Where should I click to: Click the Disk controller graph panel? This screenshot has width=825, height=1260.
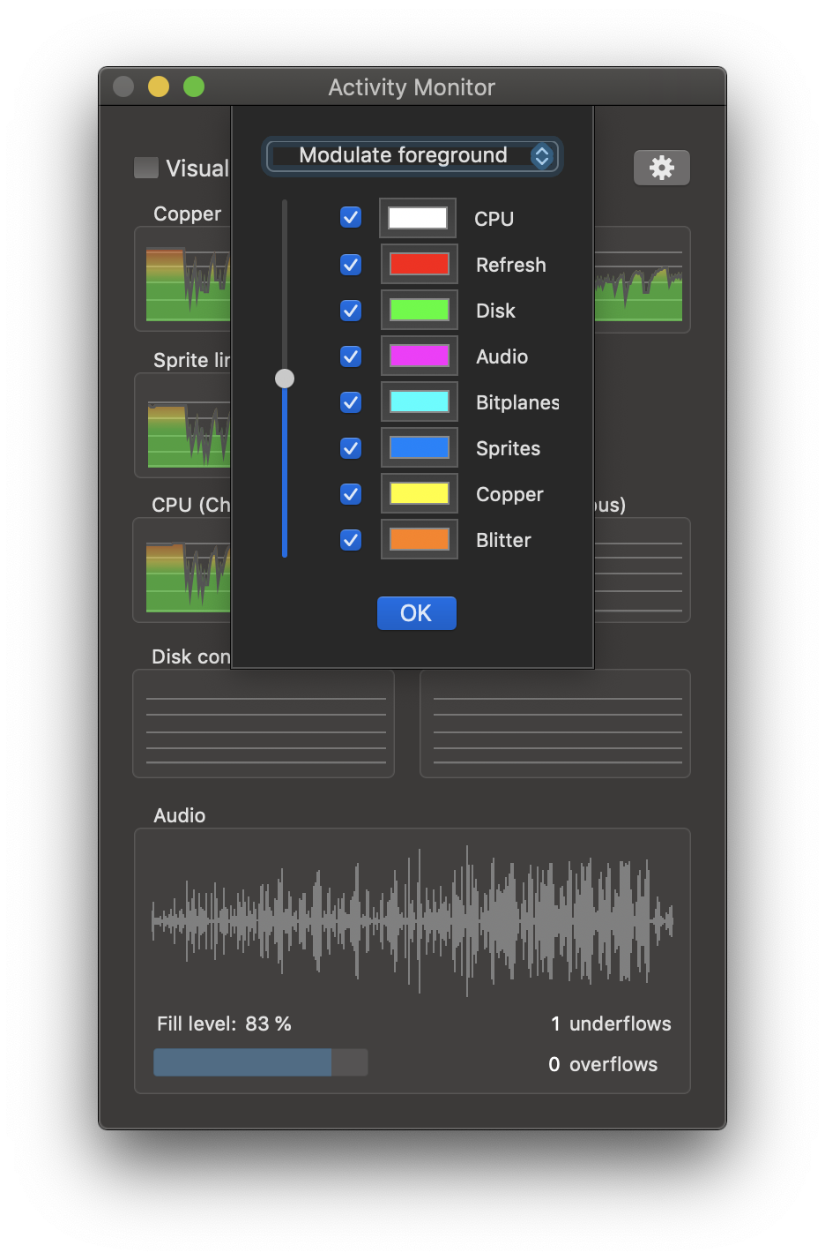pos(264,724)
